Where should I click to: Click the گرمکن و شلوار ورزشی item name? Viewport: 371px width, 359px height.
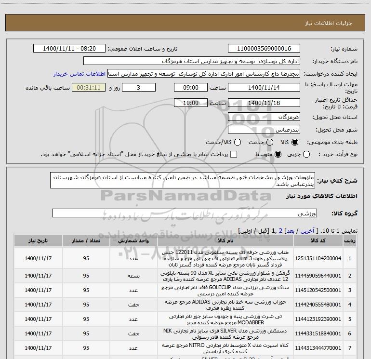[x=225, y=276]
